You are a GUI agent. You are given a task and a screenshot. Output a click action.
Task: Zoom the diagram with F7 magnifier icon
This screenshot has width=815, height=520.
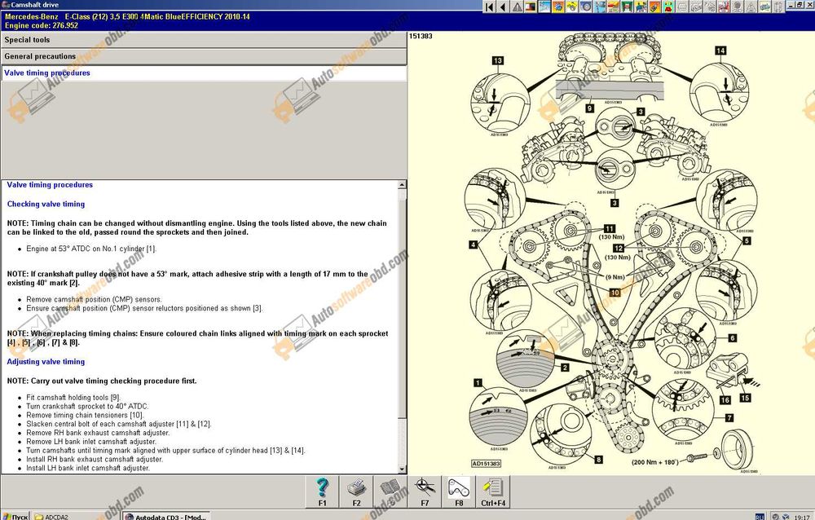425,491
